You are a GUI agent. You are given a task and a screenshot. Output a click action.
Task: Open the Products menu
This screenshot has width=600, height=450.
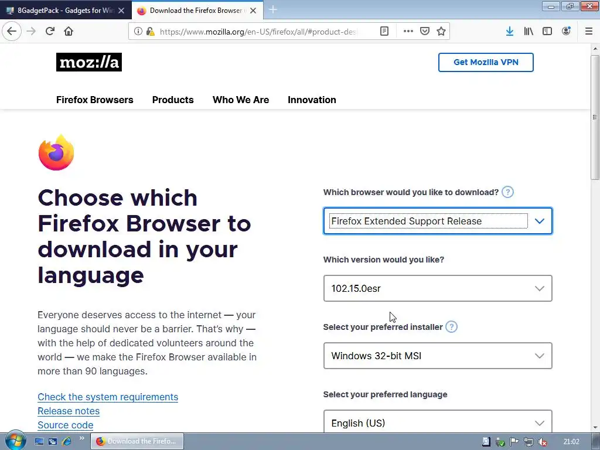(x=173, y=100)
